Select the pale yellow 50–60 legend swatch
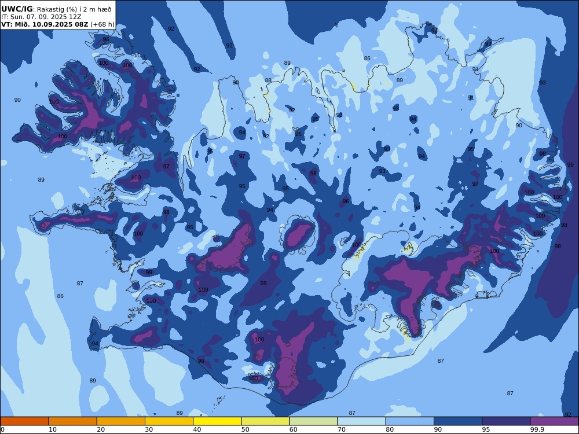This screenshot has width=579, height=434. pyautogui.click(x=265, y=421)
